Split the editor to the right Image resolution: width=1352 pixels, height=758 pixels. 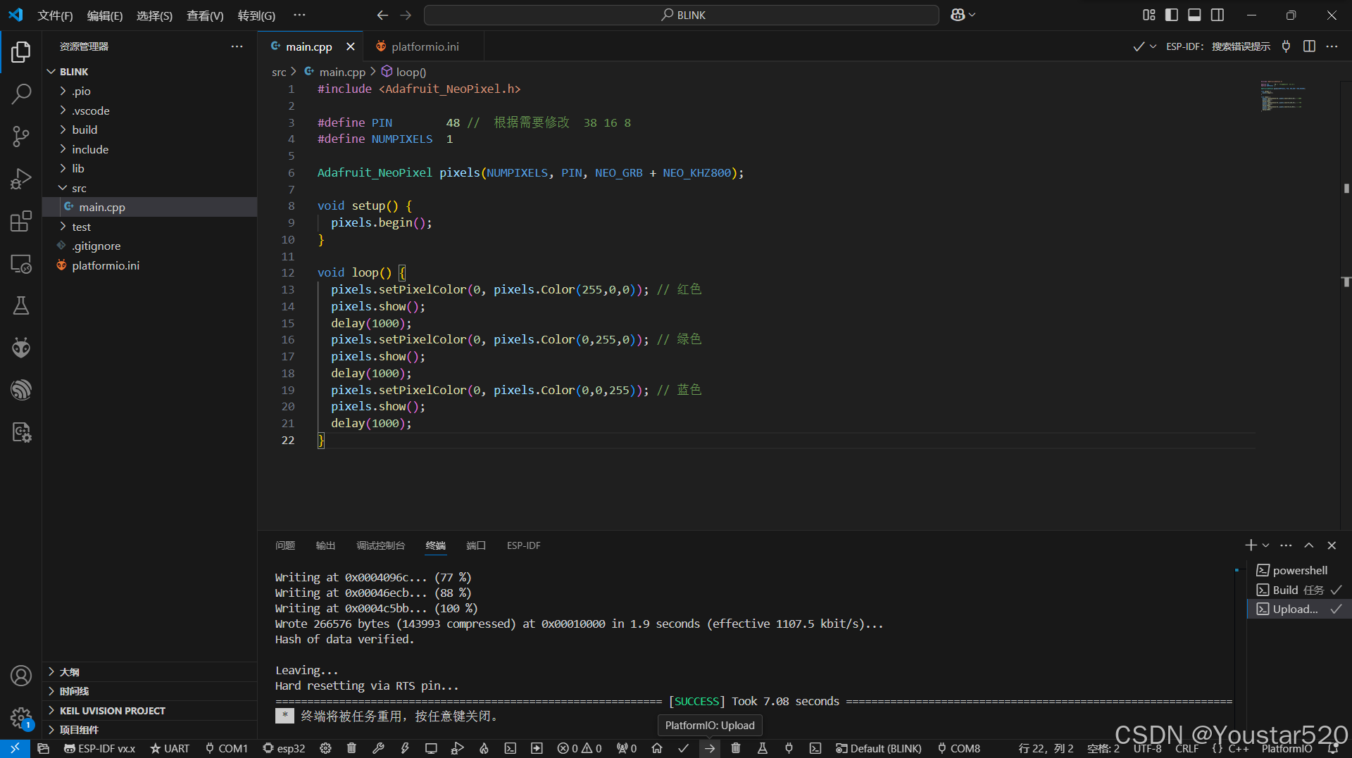click(x=1309, y=46)
